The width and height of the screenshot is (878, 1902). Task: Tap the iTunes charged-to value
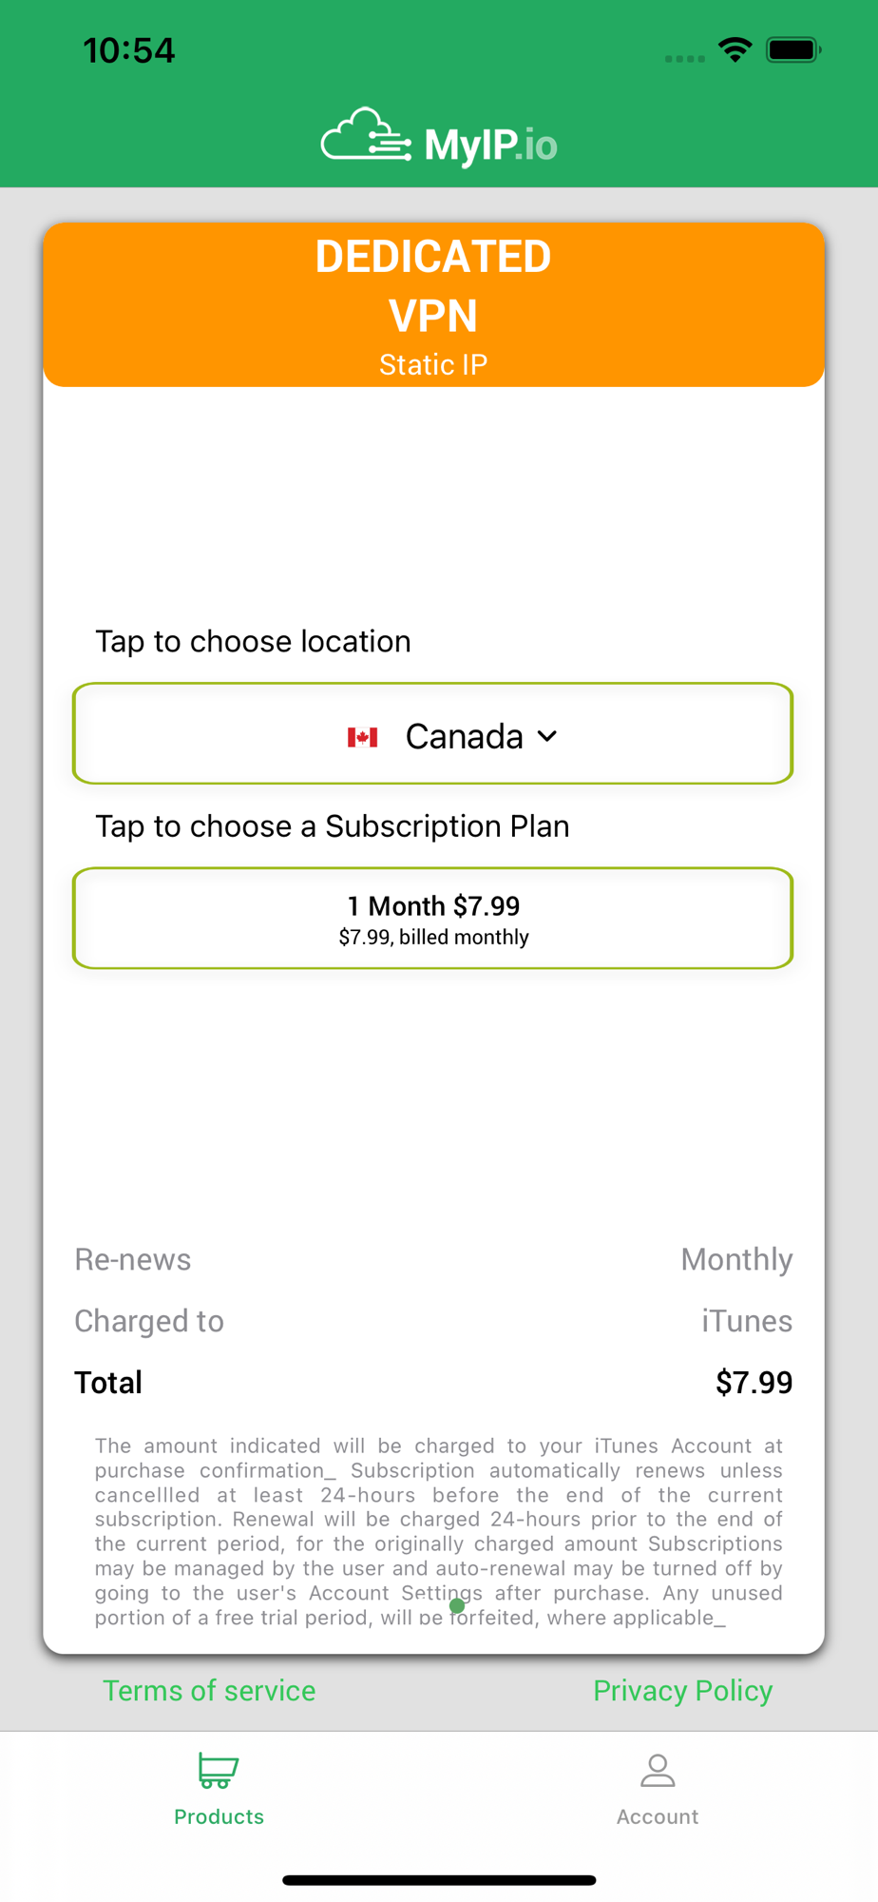click(x=747, y=1321)
